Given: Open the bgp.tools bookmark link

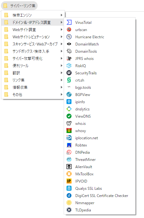Looking at the screenshot, I should click(x=99, y=88).
